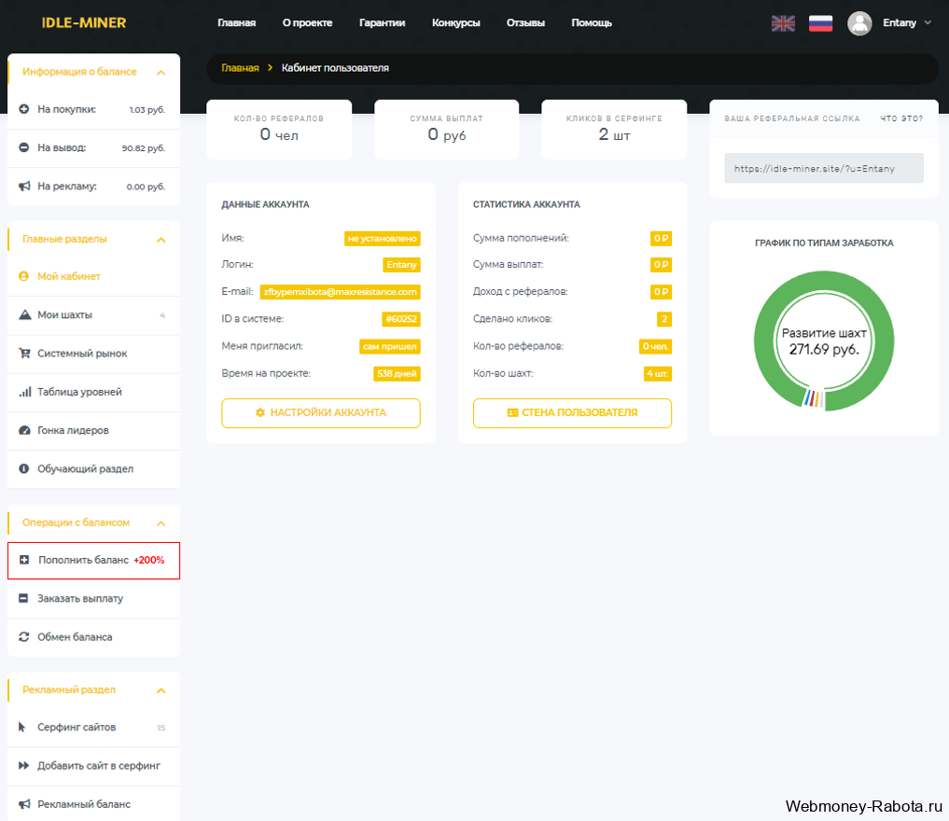Collapse the Операции с балансом section
This screenshot has height=821, width=949.
pyautogui.click(x=161, y=523)
